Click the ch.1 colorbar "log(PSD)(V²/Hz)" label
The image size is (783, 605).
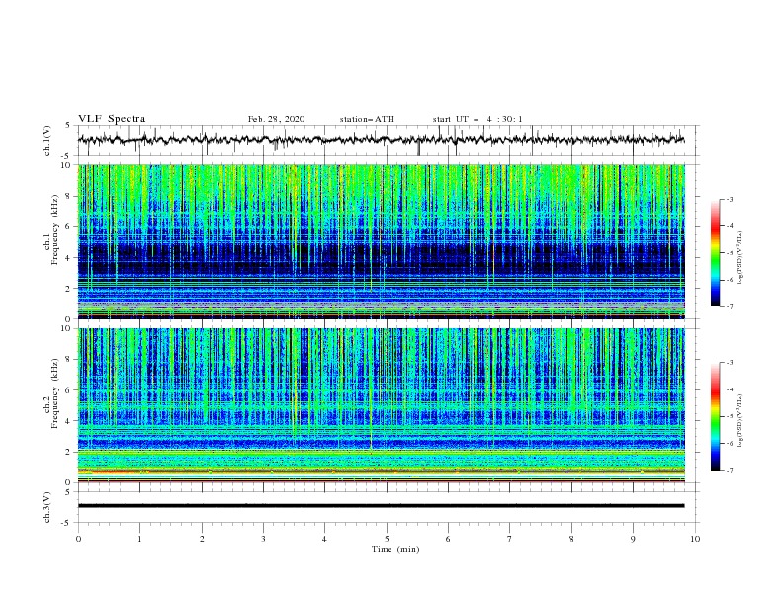point(739,258)
